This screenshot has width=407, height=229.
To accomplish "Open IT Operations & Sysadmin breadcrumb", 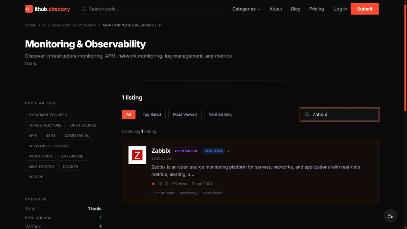I will [x=69, y=25].
